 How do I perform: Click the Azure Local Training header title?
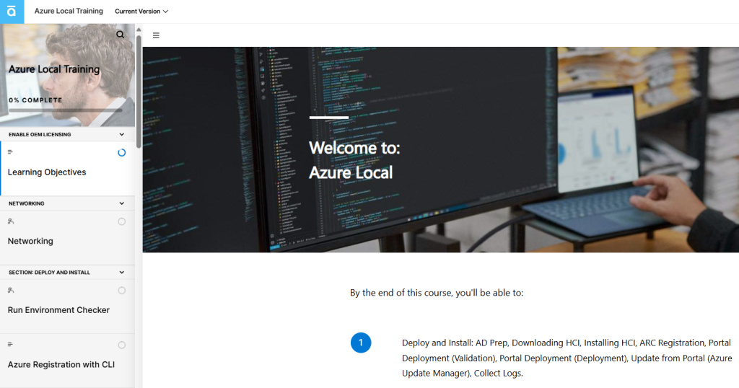69,11
